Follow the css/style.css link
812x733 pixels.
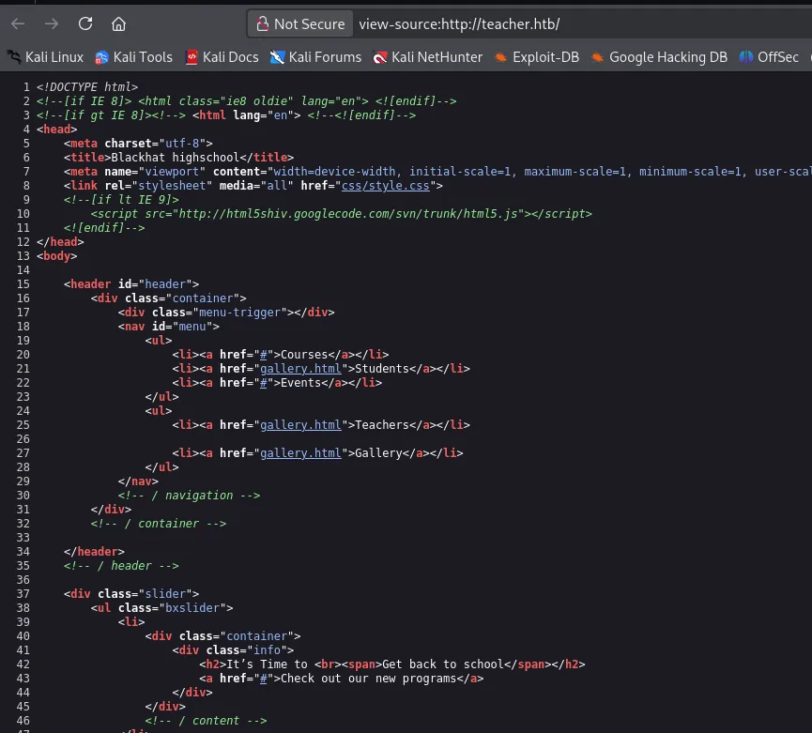point(385,185)
